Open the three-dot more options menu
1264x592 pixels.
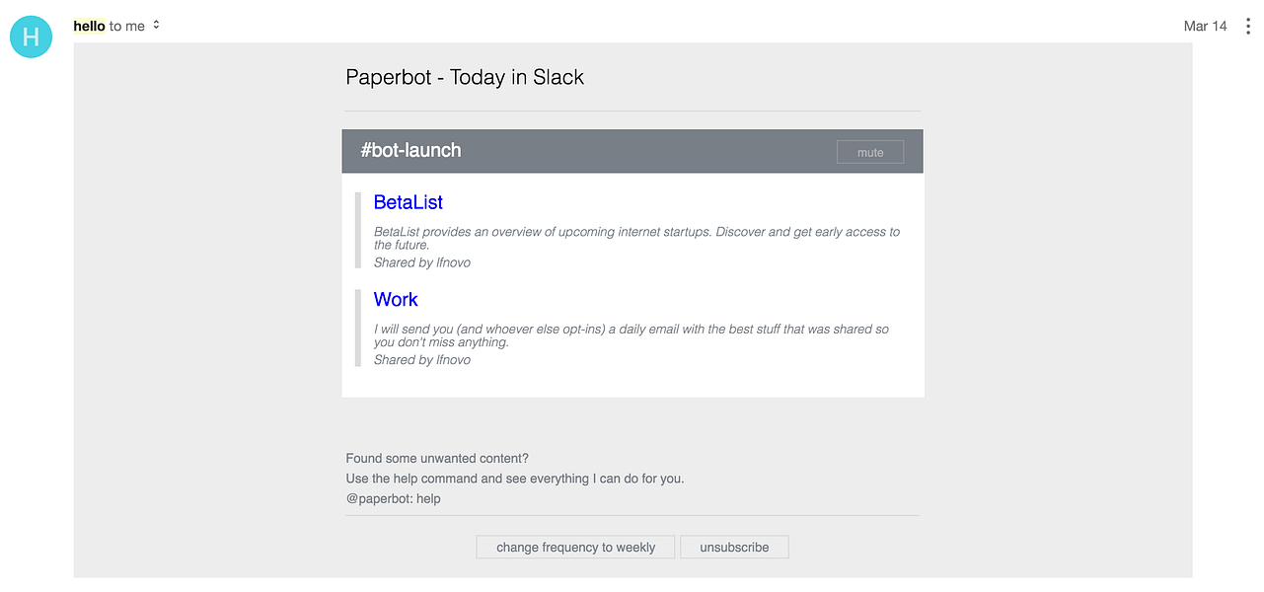pos(1248,27)
